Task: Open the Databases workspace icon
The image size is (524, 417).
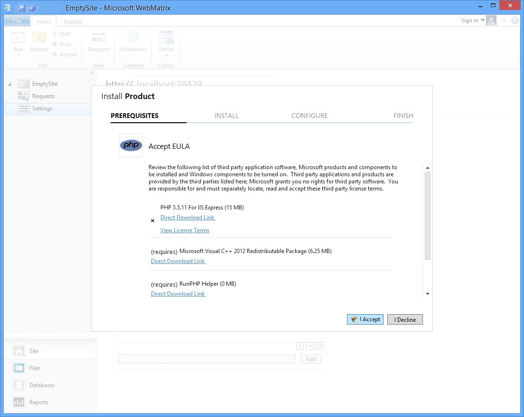Action: (19, 385)
